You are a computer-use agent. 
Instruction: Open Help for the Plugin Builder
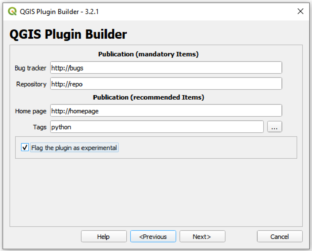point(104,236)
